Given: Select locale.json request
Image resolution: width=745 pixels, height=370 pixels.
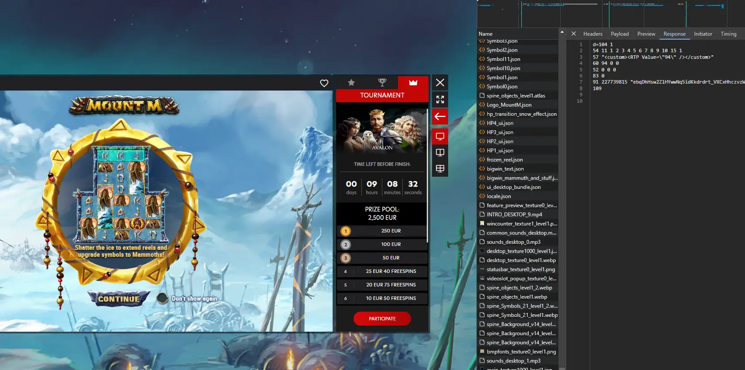Looking at the screenshot, I should click(518, 196).
